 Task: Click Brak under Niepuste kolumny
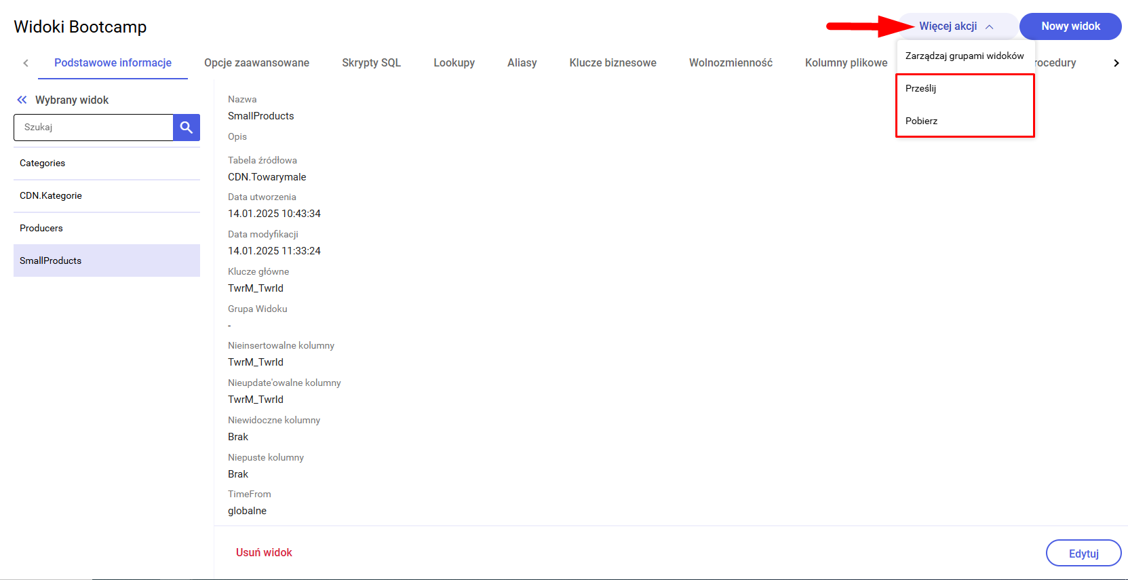[x=238, y=474]
